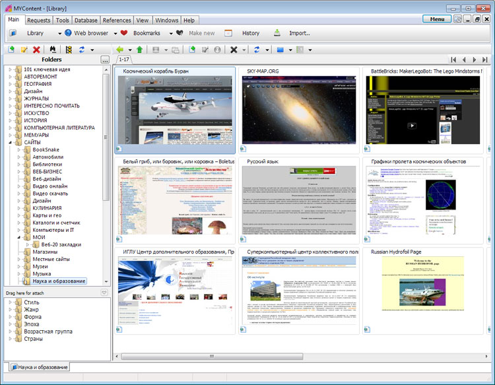Click the green up arrow icon

(x=139, y=50)
